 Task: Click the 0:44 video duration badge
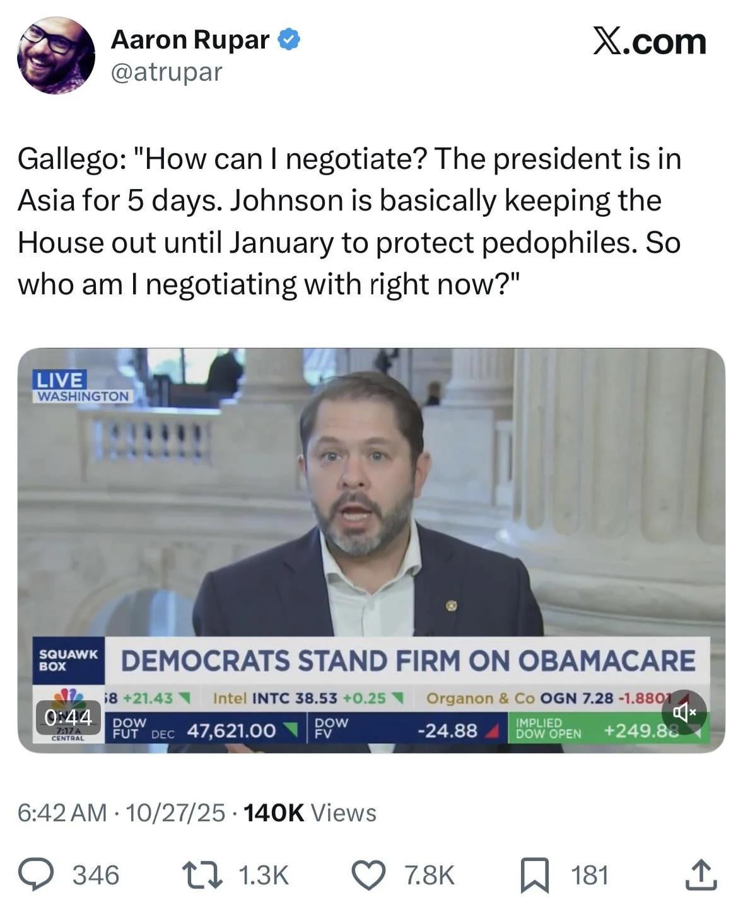pos(68,717)
